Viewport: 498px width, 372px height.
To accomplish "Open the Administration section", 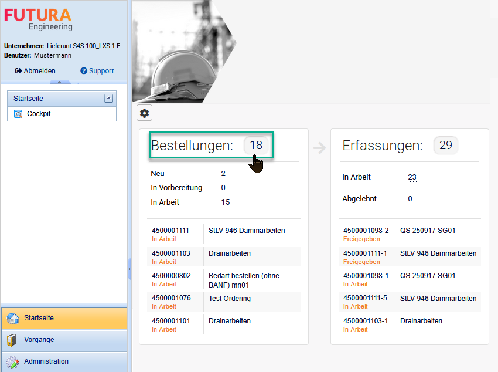I will pyautogui.click(x=63, y=361).
